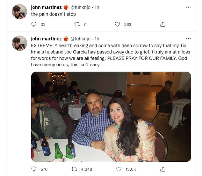This screenshot has height=176, width=202.
Task: Like the "pain doesn't stop" tweet
Action: tap(117, 24)
